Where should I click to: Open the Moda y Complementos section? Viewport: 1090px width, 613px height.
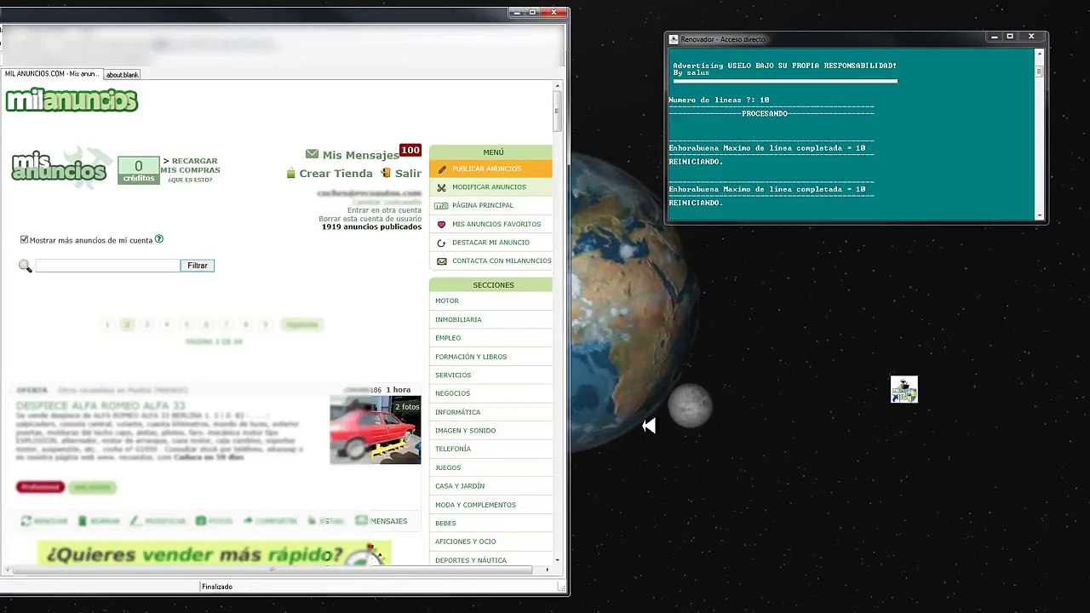(x=490, y=505)
